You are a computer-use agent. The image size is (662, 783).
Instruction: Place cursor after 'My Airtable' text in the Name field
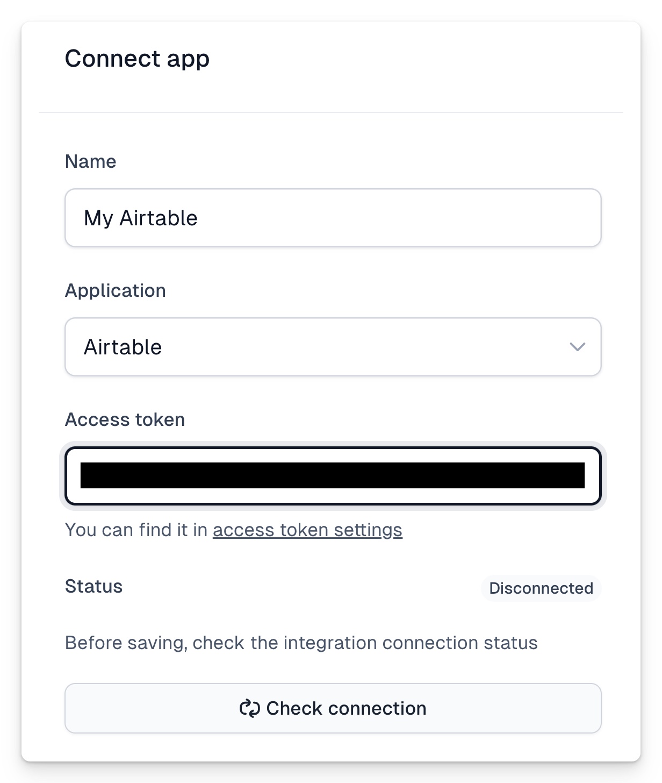coord(200,218)
